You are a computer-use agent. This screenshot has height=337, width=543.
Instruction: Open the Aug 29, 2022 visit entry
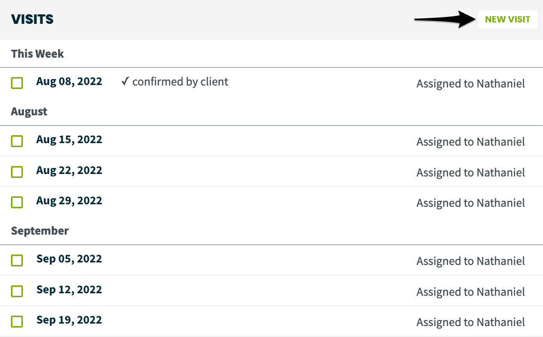pos(69,201)
